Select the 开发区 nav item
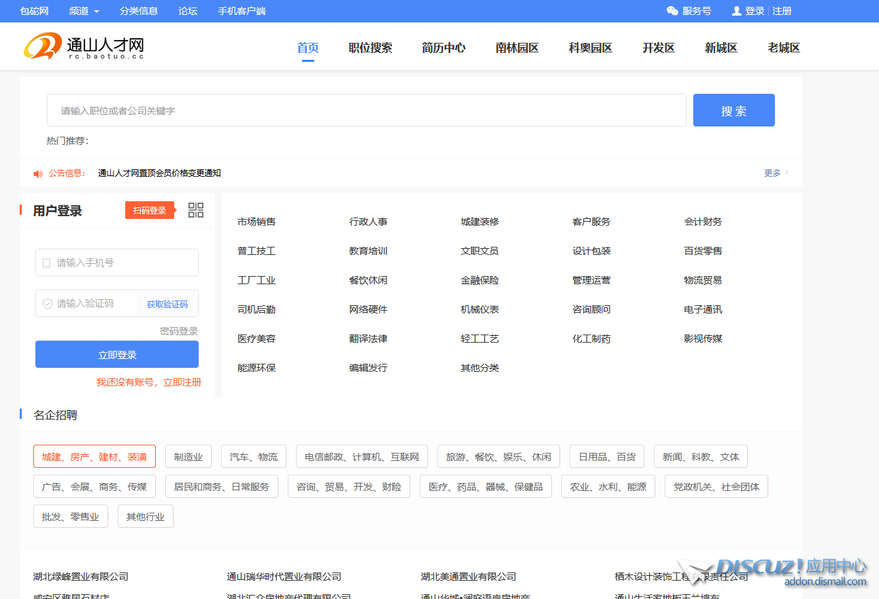The height and width of the screenshot is (599, 879). tap(659, 48)
